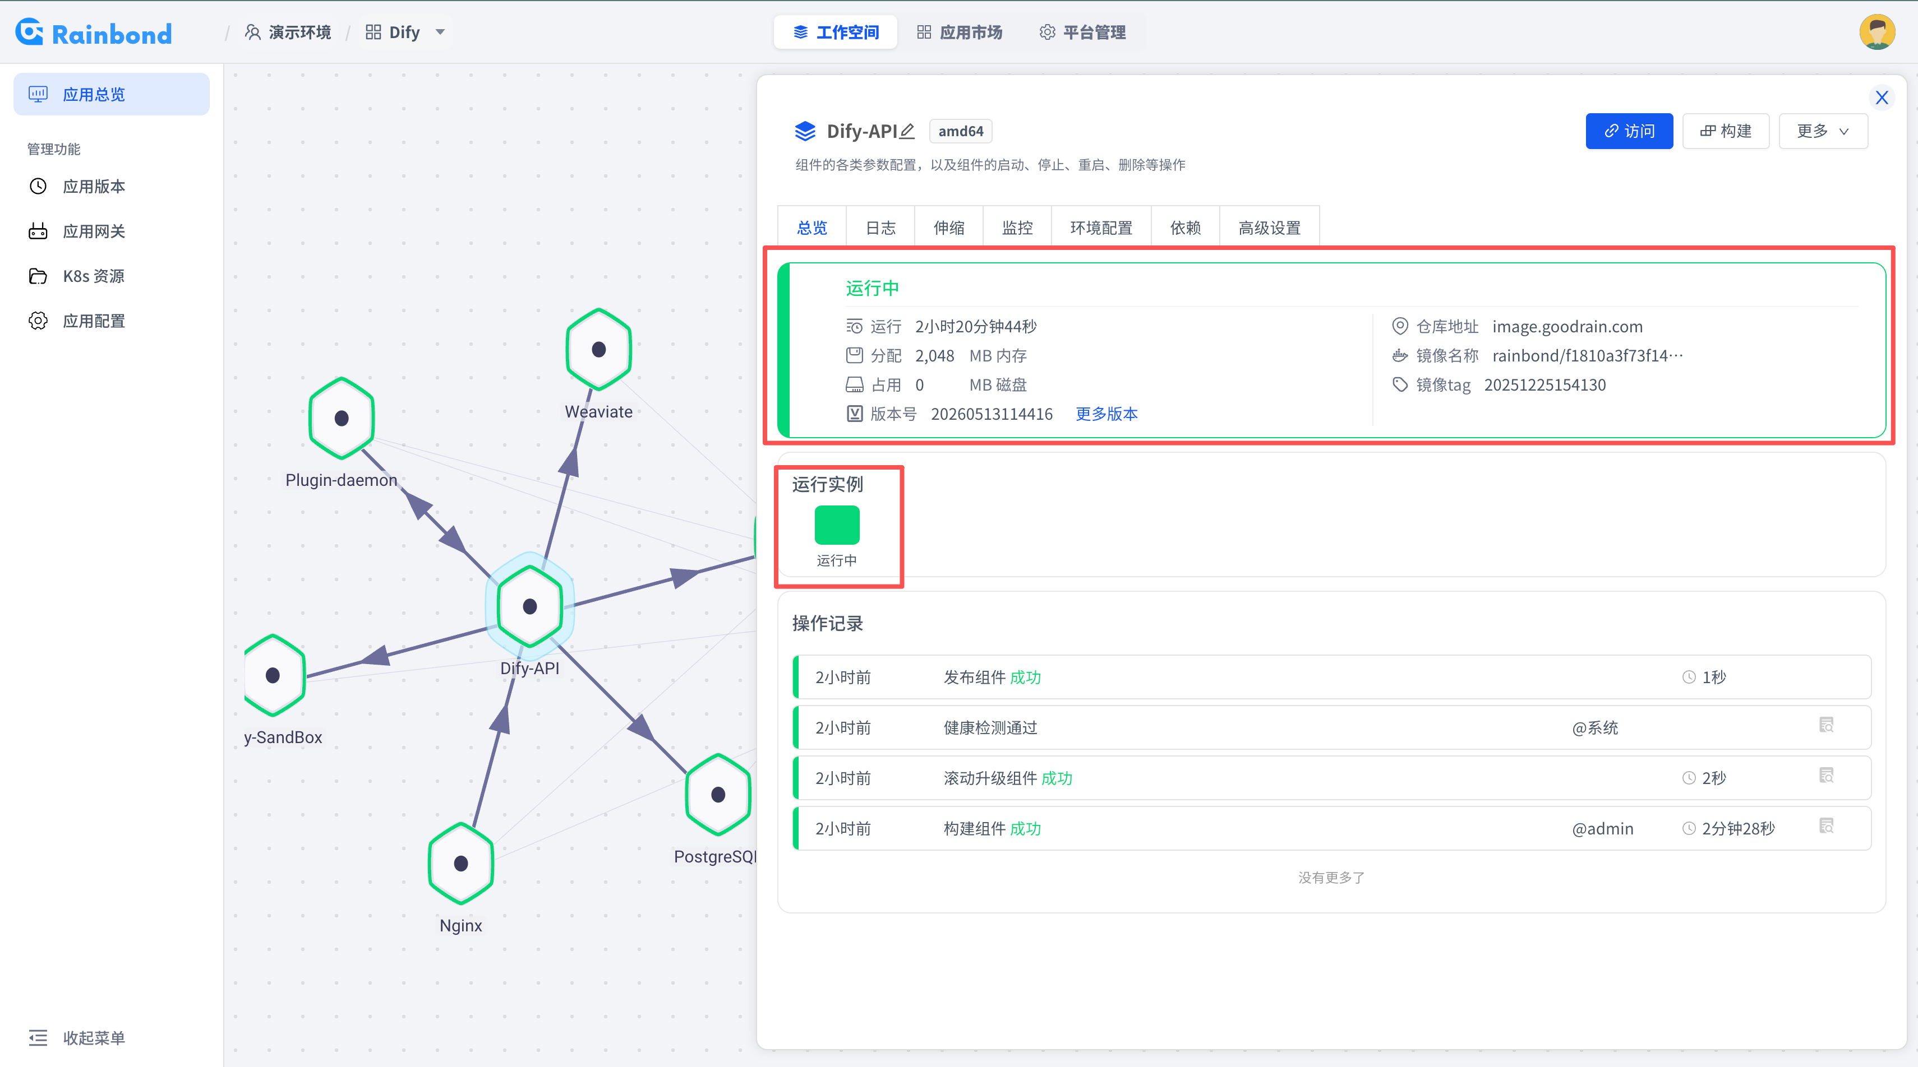Click the K8s 资源 folder icon
The image size is (1918, 1067).
click(x=38, y=276)
